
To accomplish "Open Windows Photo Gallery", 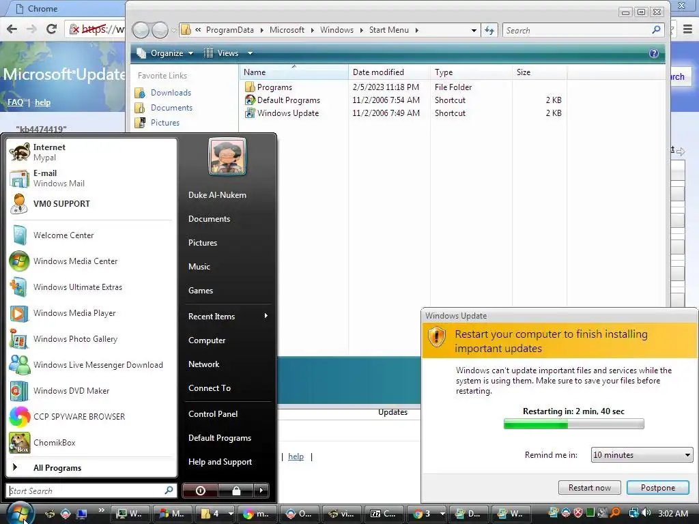I will pyautogui.click(x=91, y=339).
